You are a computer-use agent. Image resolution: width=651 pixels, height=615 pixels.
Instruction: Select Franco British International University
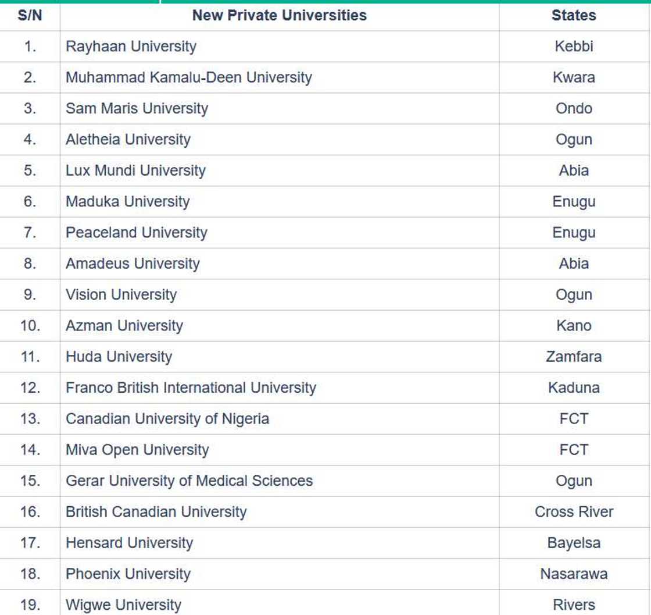pyautogui.click(x=191, y=388)
